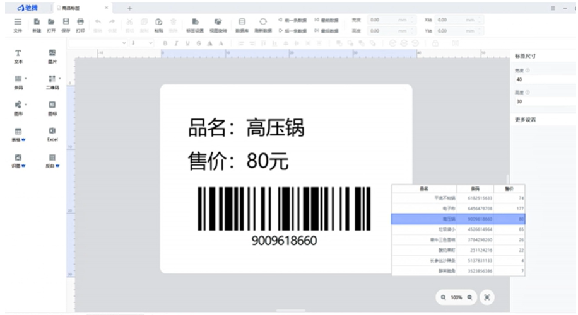Select the 反白 invert tool
This screenshot has height=315, width=578.
(x=52, y=161)
